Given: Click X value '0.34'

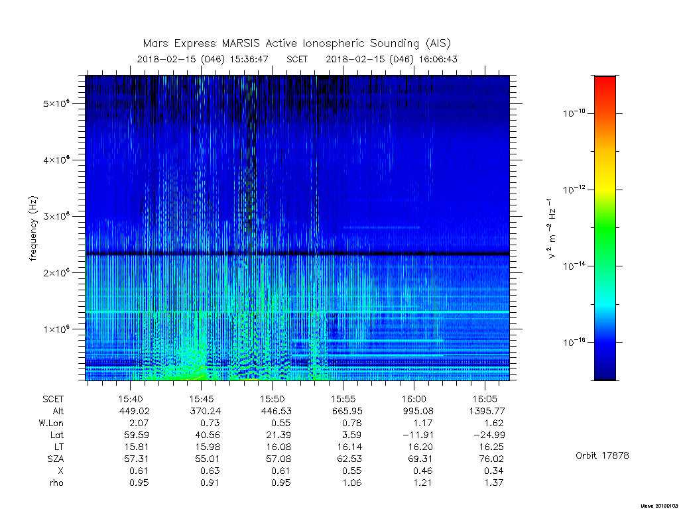Looking at the screenshot, I should click(493, 471).
